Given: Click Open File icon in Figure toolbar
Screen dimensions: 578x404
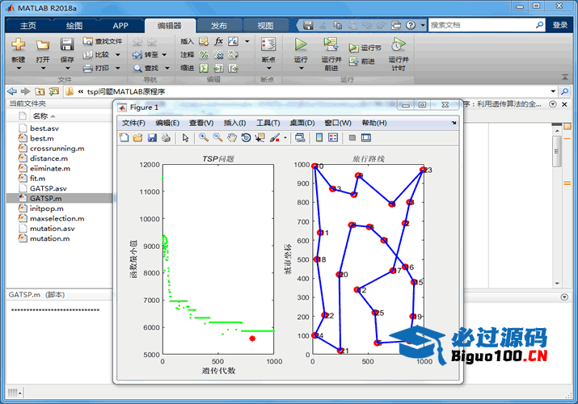Looking at the screenshot, I should pyautogui.click(x=137, y=137).
